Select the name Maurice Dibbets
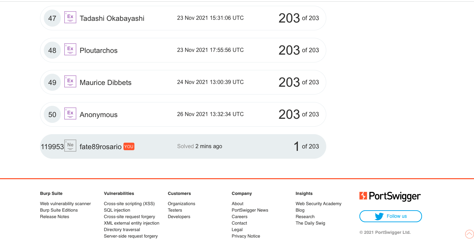 tap(105, 83)
